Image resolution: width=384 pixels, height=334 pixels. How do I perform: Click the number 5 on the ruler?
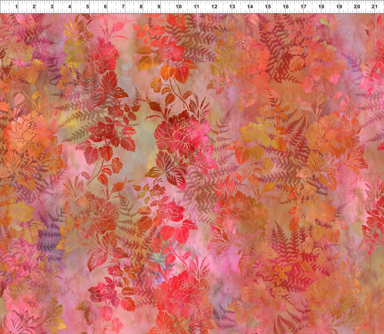pyautogui.click(x=87, y=6)
